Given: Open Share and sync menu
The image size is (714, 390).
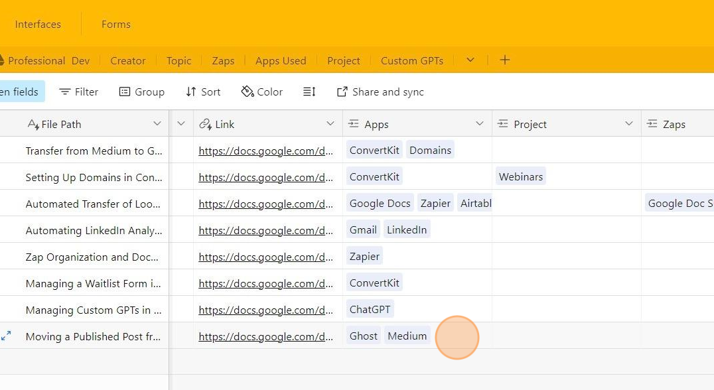Looking at the screenshot, I should pyautogui.click(x=380, y=92).
